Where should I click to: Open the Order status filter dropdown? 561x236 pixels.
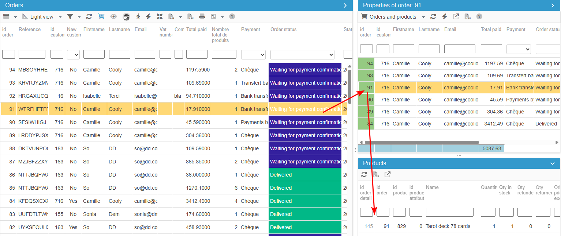click(302, 55)
